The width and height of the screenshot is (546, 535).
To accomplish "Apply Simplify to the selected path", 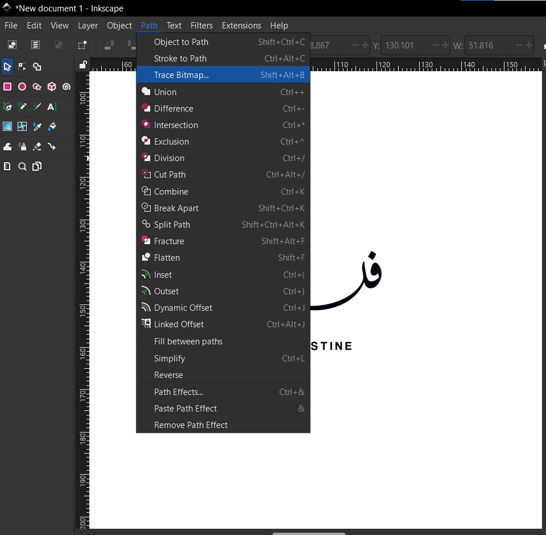I will pyautogui.click(x=169, y=359).
